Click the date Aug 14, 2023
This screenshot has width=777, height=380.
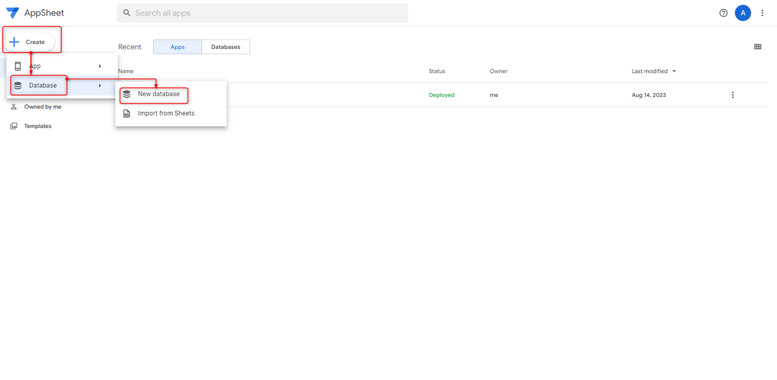point(649,95)
